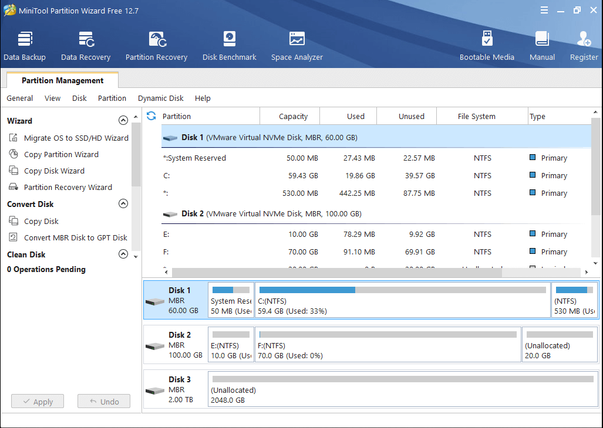The height and width of the screenshot is (428, 603).
Task: Open the Dynamic Disk menu
Action: [160, 98]
